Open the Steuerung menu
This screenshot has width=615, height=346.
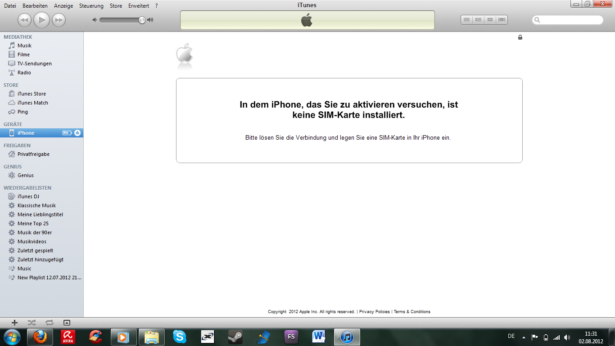tap(91, 6)
